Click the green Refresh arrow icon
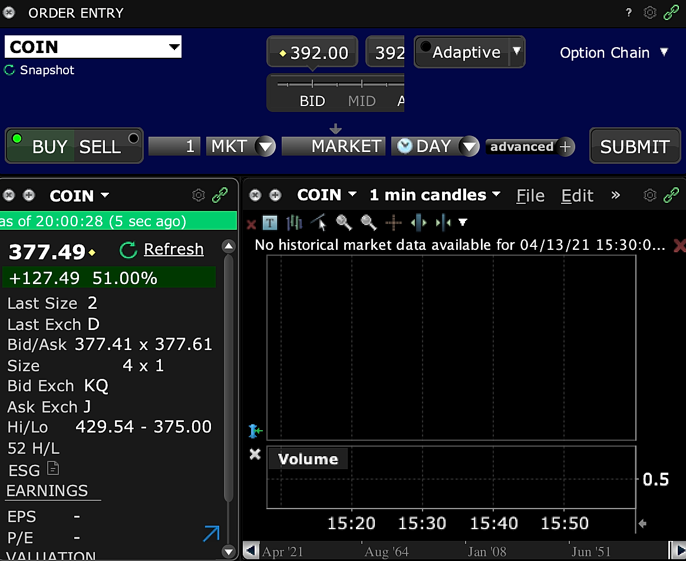The width and height of the screenshot is (686, 561). [x=128, y=250]
